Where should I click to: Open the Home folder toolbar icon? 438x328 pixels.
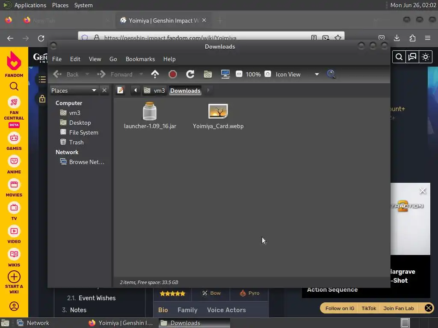click(208, 74)
